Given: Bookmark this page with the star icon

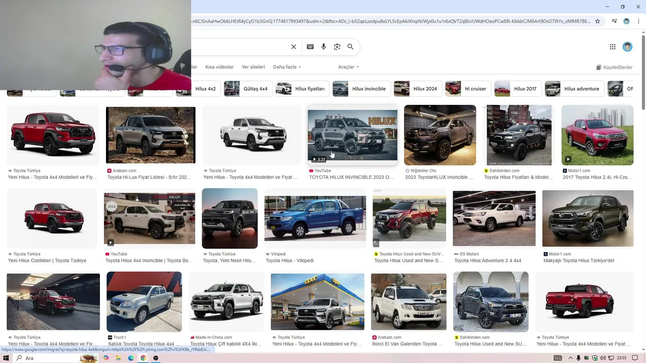Looking at the screenshot, I should pyautogui.click(x=598, y=21).
